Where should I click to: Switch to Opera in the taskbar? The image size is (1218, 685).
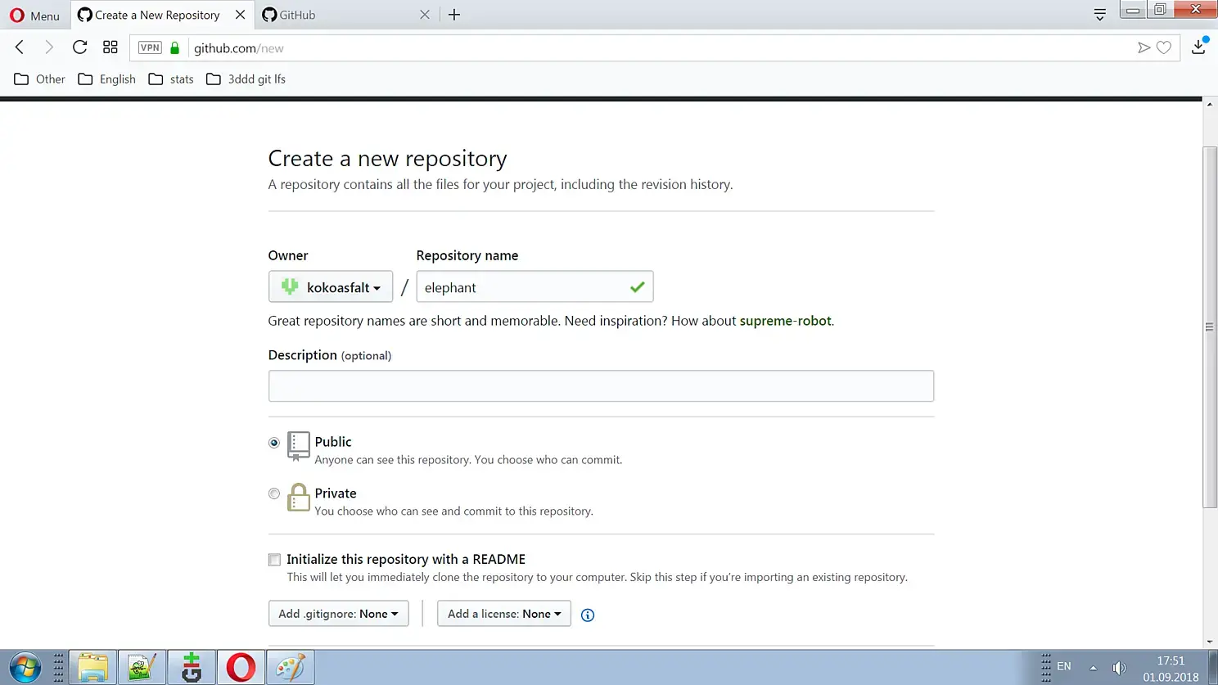241,668
